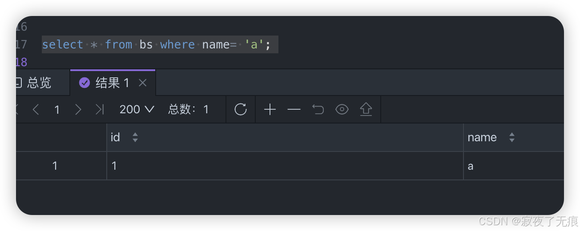This screenshot has width=580, height=231.
Task: Delete row using the minus icon
Action: (294, 109)
